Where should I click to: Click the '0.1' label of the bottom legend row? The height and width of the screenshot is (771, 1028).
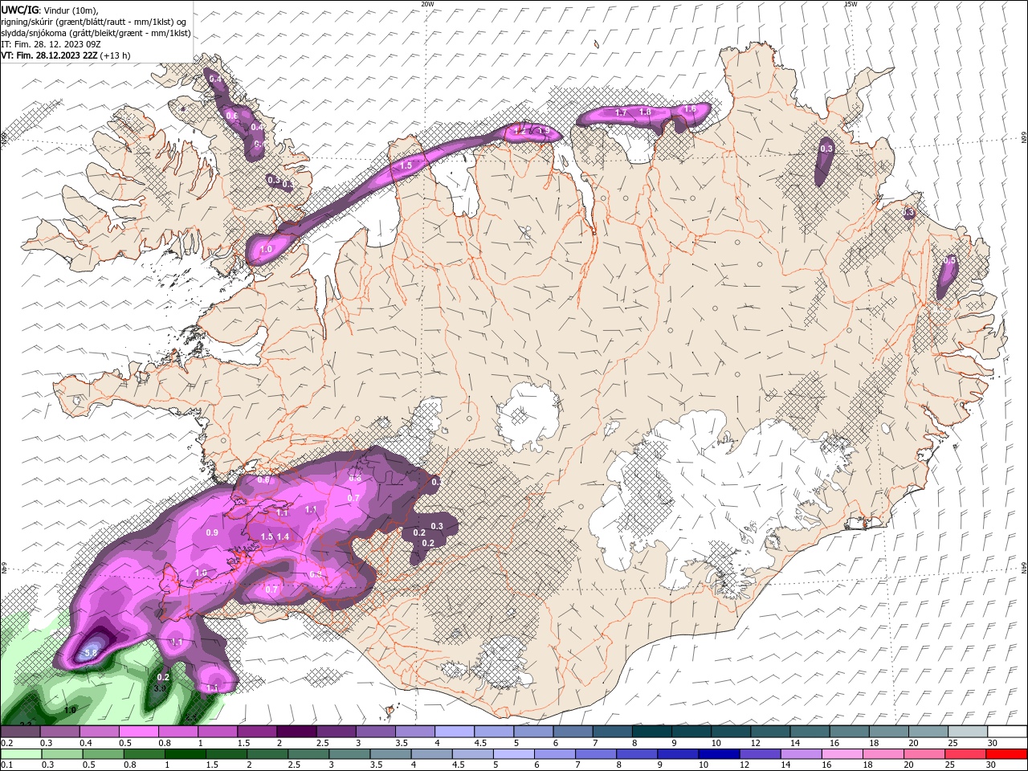pos(6,765)
